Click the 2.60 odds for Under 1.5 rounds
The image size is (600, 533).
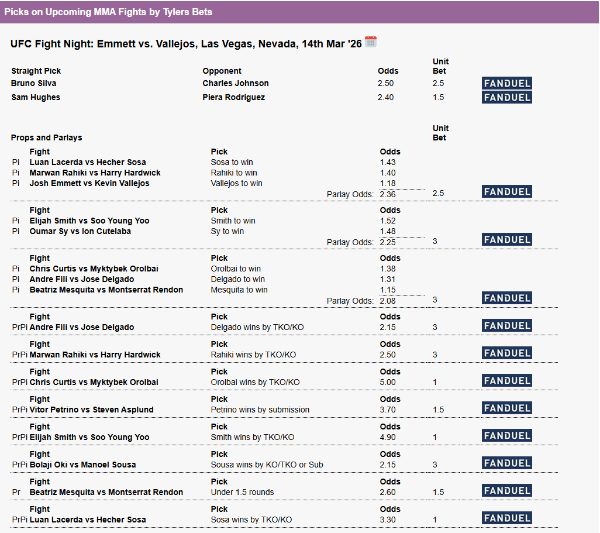click(388, 493)
